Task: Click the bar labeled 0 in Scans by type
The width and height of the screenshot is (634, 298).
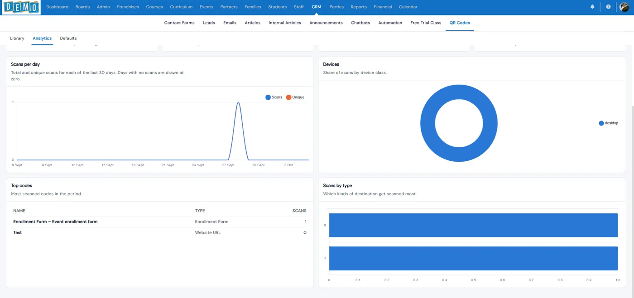Action: pyautogui.click(x=473, y=225)
